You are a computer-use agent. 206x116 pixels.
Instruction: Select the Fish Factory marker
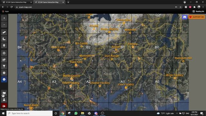(x=126, y=88)
